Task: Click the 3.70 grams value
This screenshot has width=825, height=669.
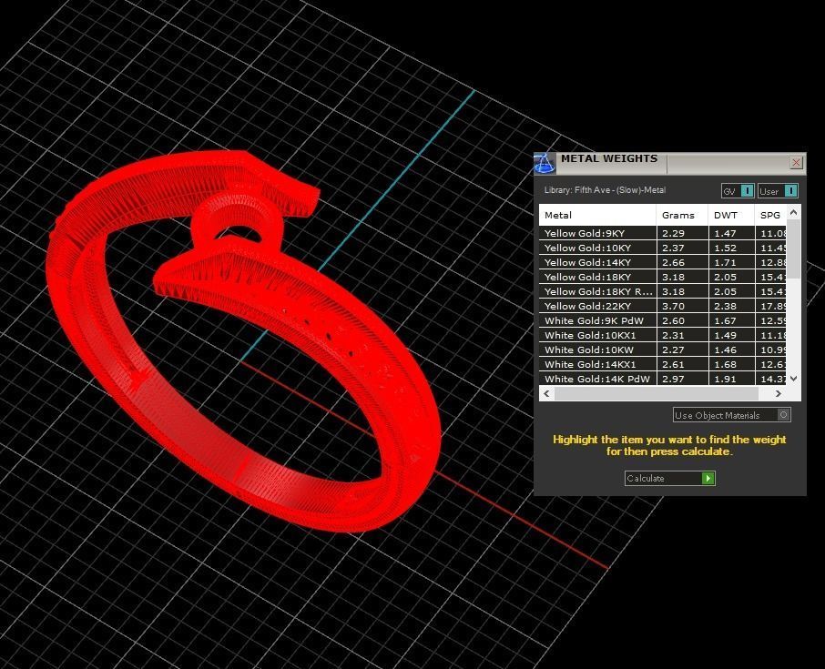Action: 673,306
